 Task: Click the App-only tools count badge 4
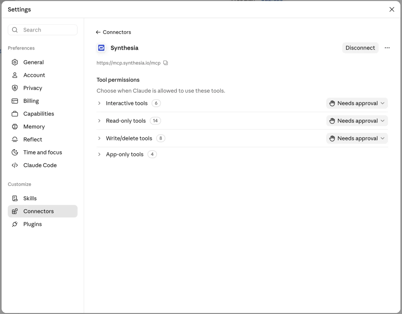tap(152, 154)
